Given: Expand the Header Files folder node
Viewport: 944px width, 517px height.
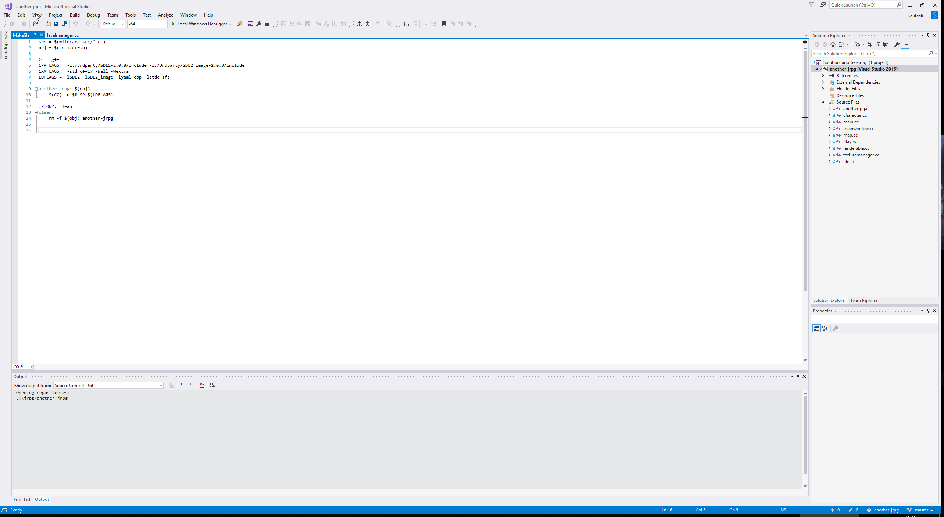Looking at the screenshot, I should pyautogui.click(x=823, y=89).
